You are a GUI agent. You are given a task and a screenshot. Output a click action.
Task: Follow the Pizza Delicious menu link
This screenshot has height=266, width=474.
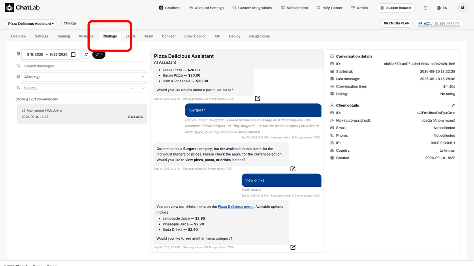click(236, 206)
